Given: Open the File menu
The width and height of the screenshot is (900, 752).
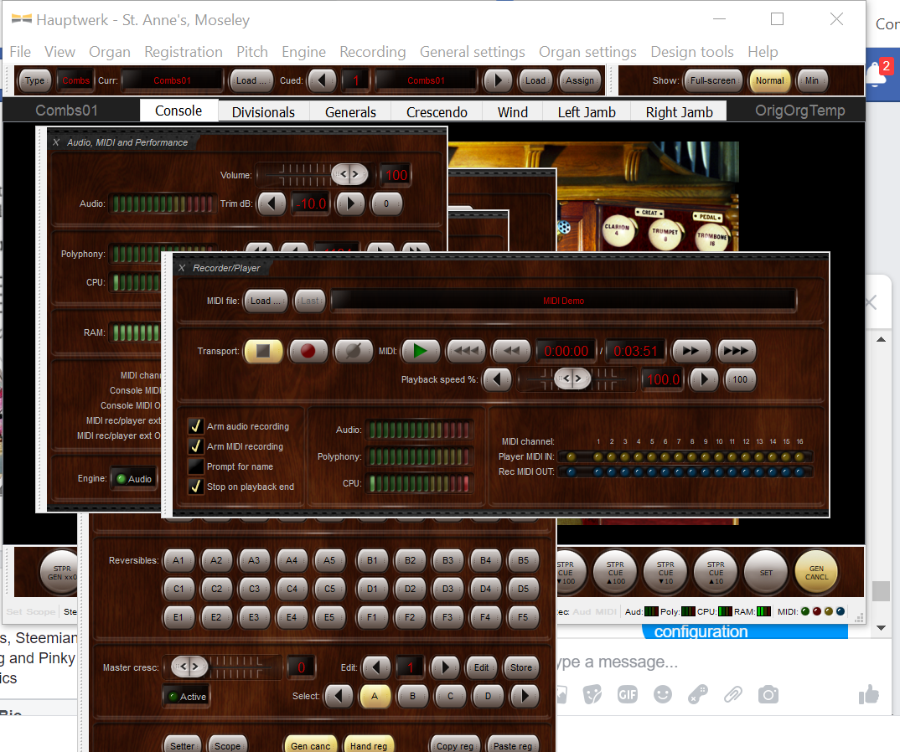Looking at the screenshot, I should 20,52.
